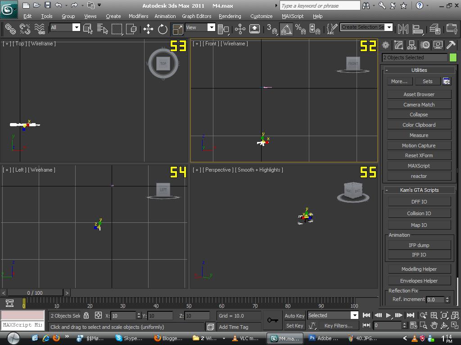Open the MAXScript menu

point(293,16)
